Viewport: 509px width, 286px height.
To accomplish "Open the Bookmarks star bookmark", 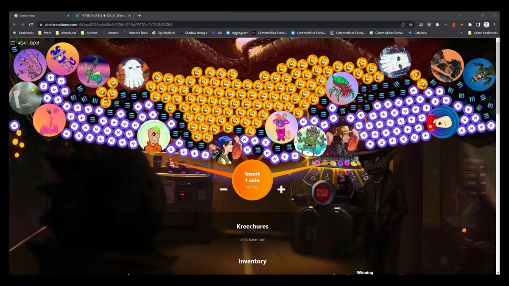I will pyautogui.click(x=23, y=33).
